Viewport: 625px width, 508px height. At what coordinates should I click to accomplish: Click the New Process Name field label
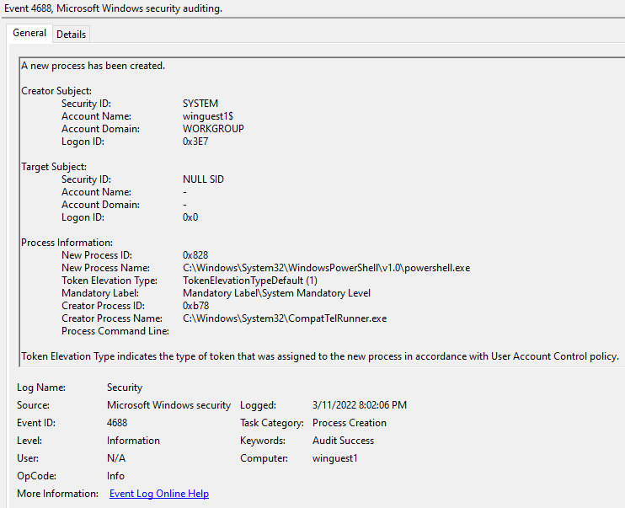point(105,268)
